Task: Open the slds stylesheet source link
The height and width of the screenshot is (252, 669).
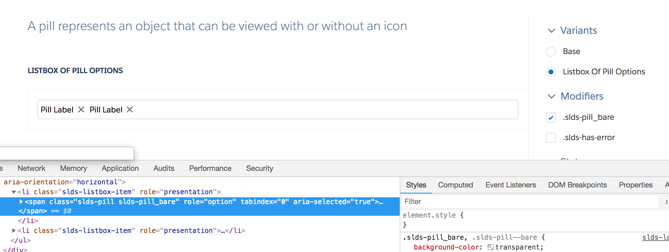Action: click(x=655, y=237)
